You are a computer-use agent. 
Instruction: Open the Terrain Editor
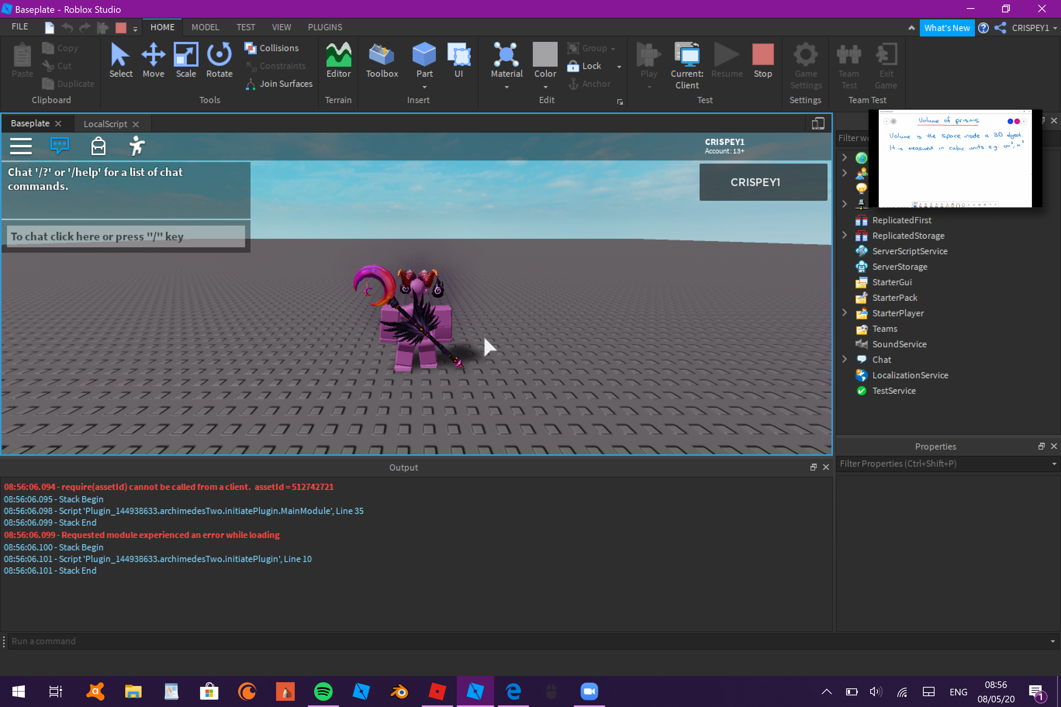pos(338,61)
